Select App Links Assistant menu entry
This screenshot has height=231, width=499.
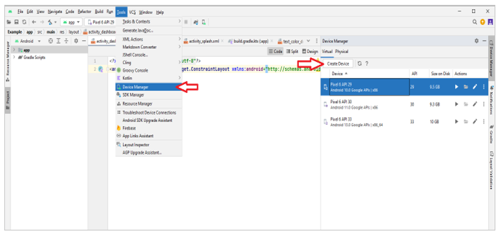click(x=149, y=135)
